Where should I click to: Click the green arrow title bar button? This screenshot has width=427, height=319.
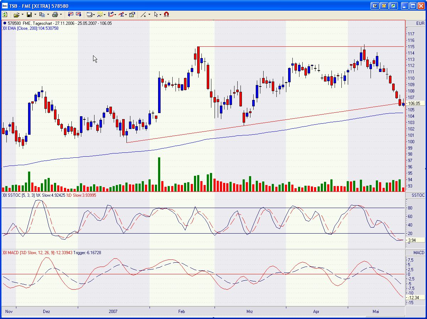pyautogui.click(x=393, y=6)
